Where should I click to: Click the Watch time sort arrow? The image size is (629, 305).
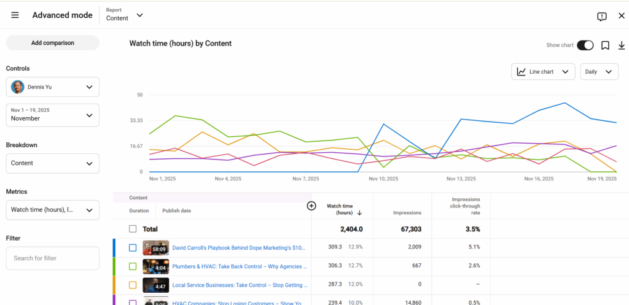tap(359, 213)
